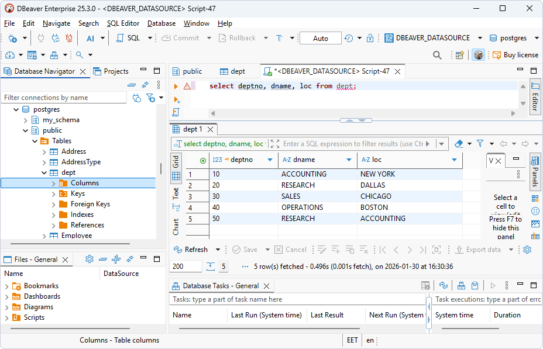Collapse the dept table tree node
543x349 pixels.
44,172
